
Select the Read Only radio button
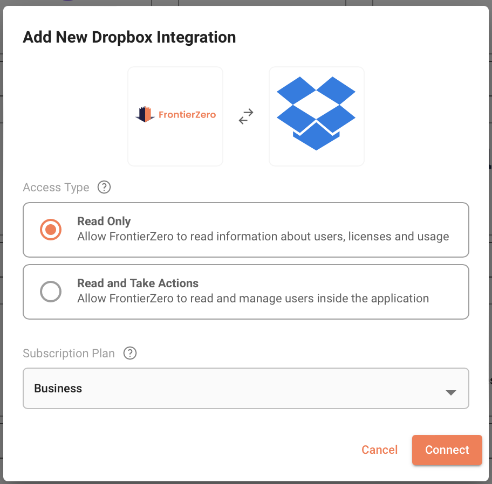[x=51, y=230]
